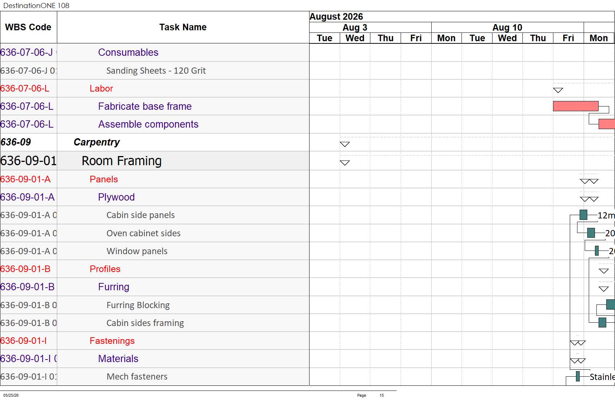Screen dimensions: 615x400
Task: Click the Fabricate base frame red Gantt bar
Action: (x=576, y=106)
